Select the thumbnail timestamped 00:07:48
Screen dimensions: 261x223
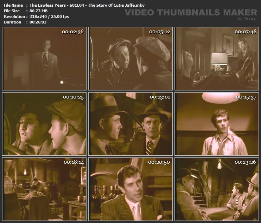click(217, 59)
